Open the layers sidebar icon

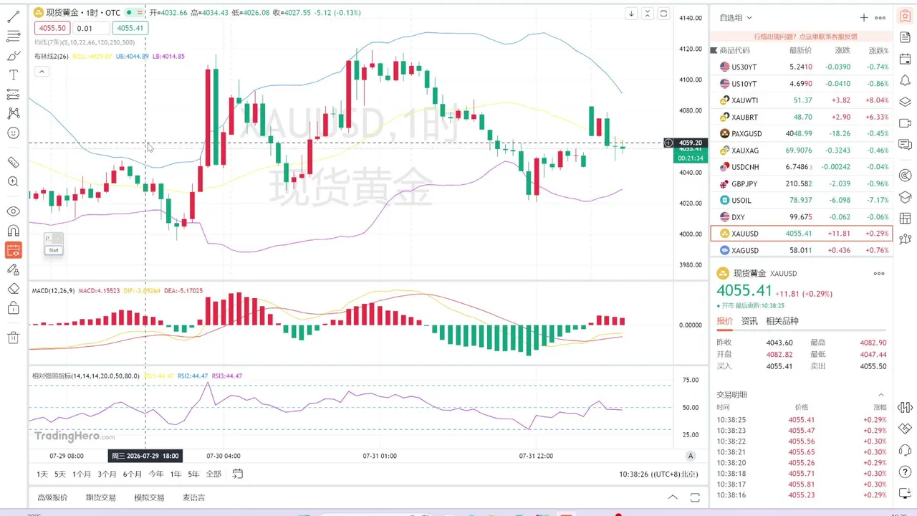(x=905, y=102)
